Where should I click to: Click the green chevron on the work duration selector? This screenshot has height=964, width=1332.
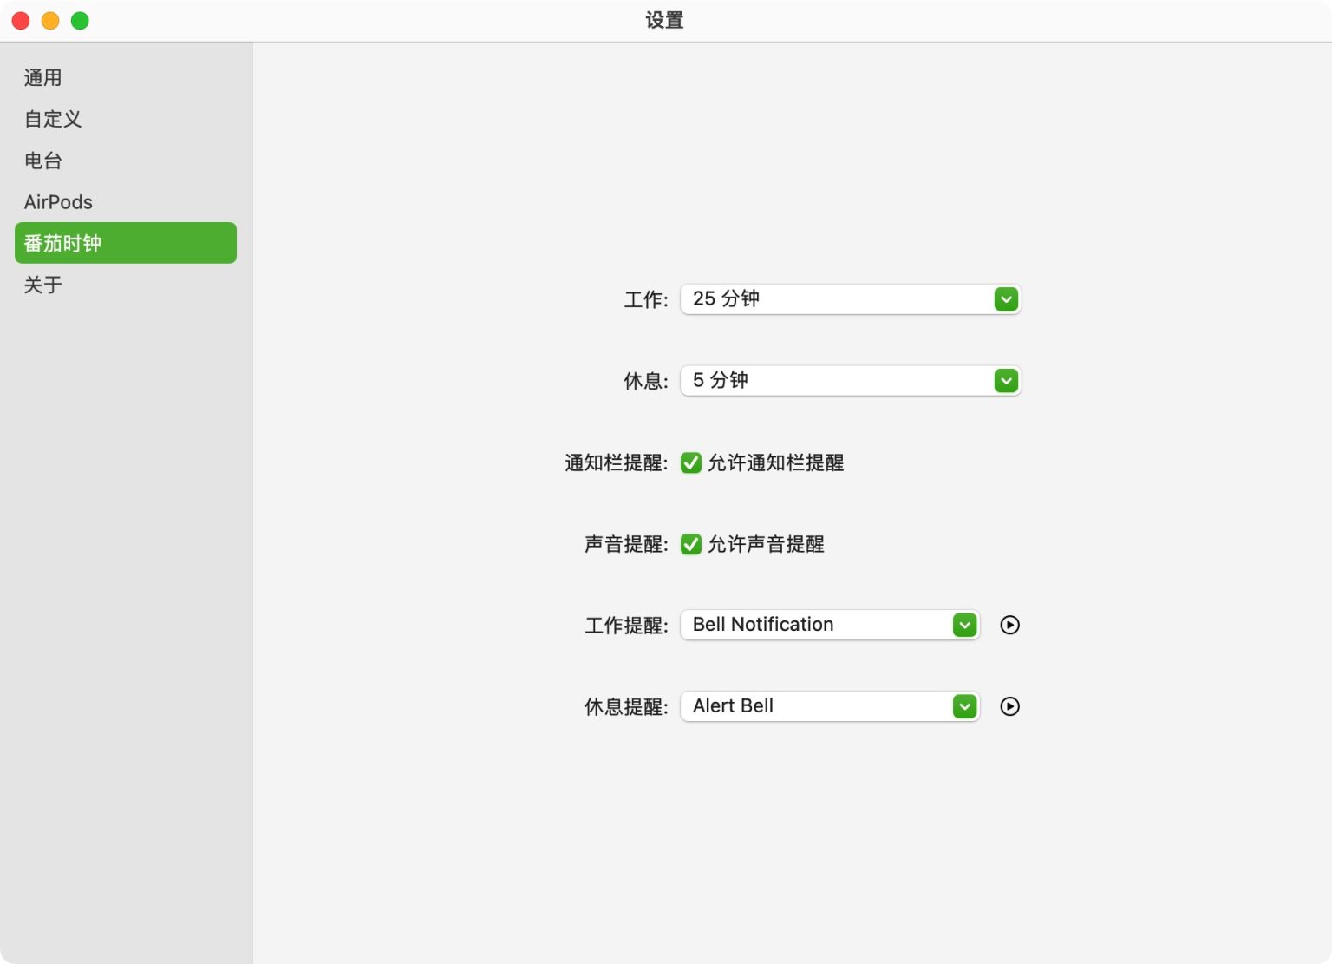tap(1005, 298)
